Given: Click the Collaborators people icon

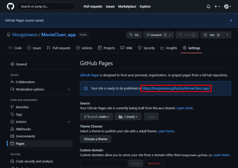Looking at the screenshot, I should coord(12,82).
